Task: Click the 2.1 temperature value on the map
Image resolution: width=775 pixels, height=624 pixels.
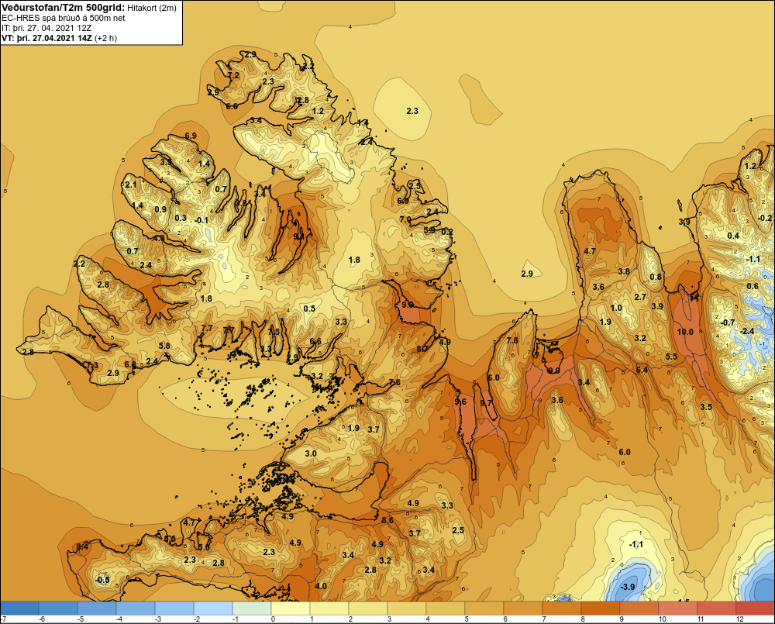Action: click(x=130, y=185)
